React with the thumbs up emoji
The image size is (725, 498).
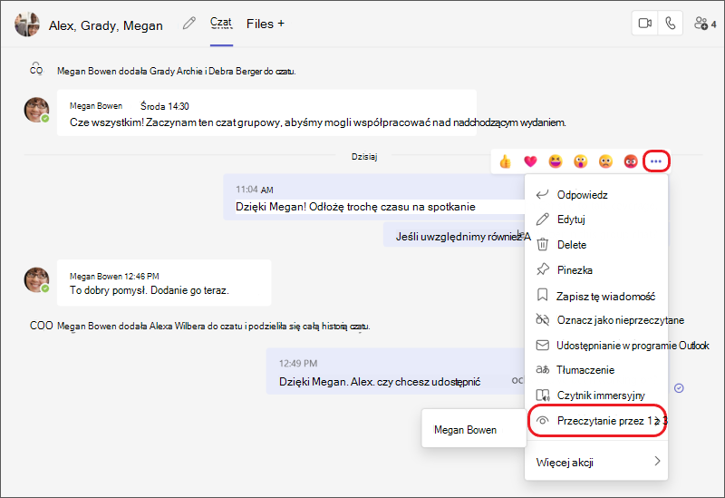click(x=506, y=161)
